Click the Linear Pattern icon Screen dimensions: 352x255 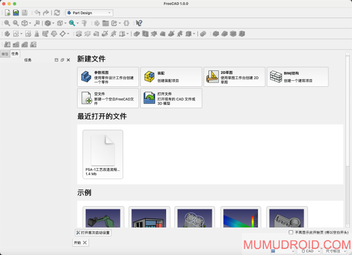[16, 45]
